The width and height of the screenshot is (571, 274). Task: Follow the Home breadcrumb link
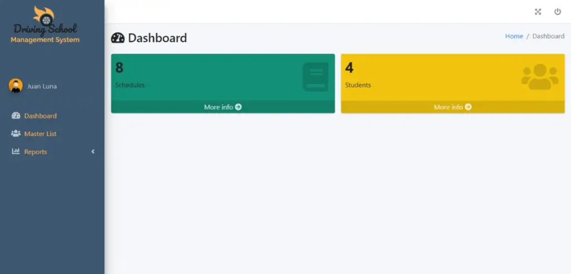pos(514,36)
